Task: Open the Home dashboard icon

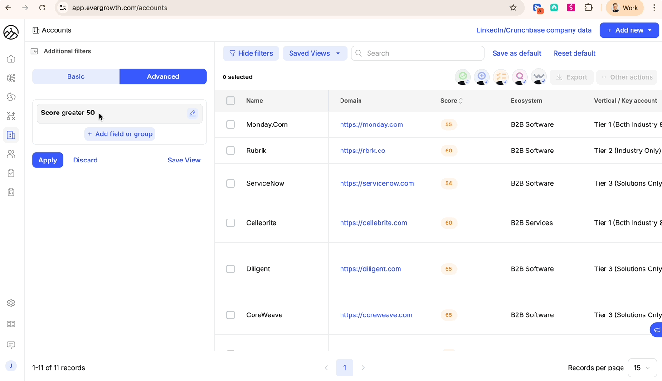Action: click(x=10, y=58)
